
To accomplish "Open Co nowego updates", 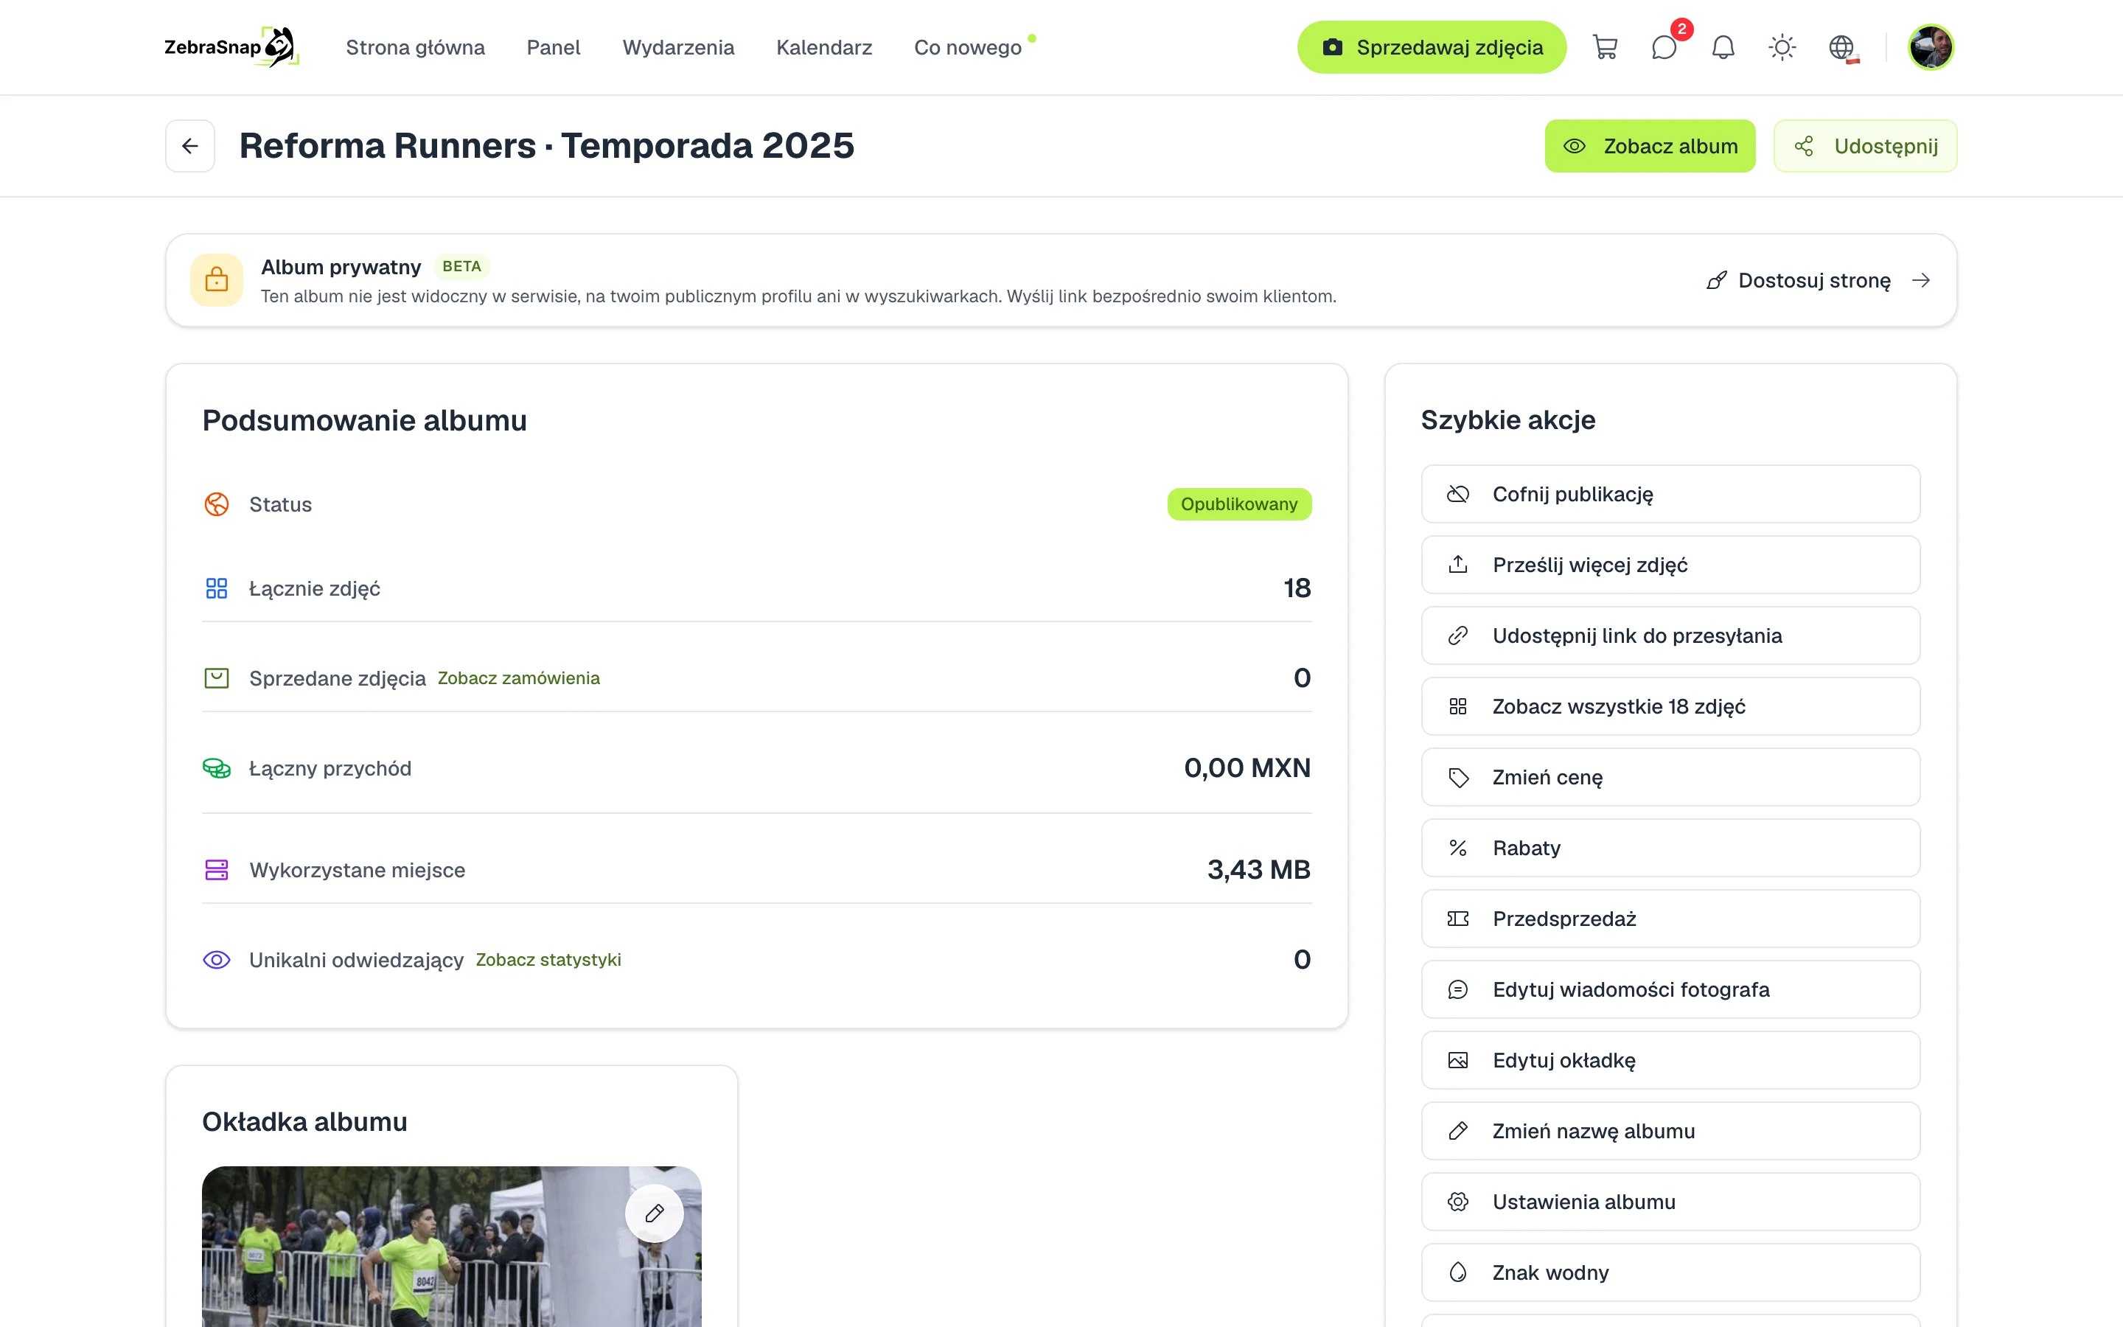I will click(x=968, y=47).
